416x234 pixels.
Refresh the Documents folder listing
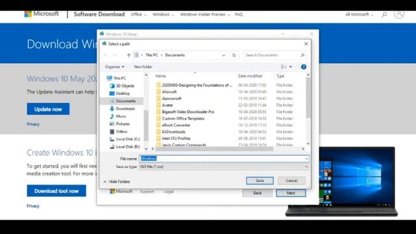[x=234, y=55]
